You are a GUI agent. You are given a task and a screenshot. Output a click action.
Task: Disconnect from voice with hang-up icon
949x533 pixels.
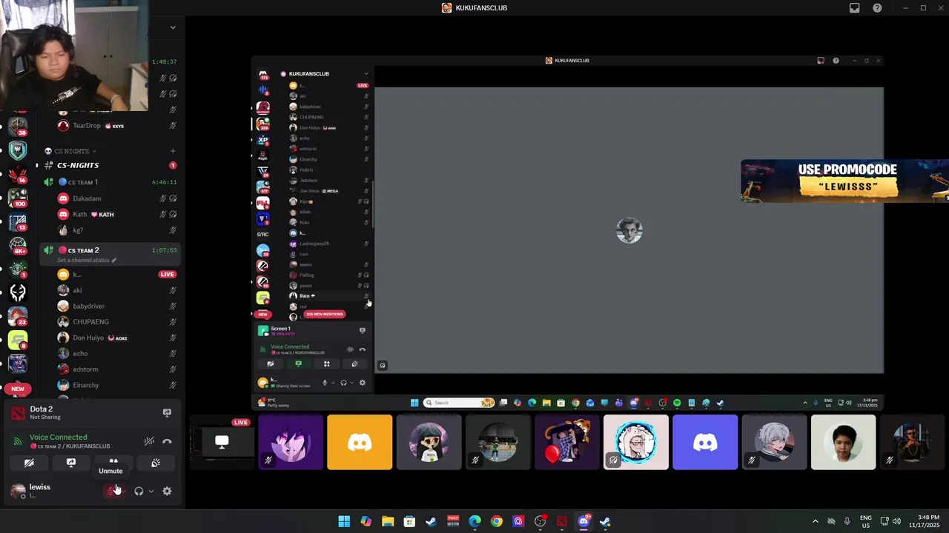(x=167, y=441)
